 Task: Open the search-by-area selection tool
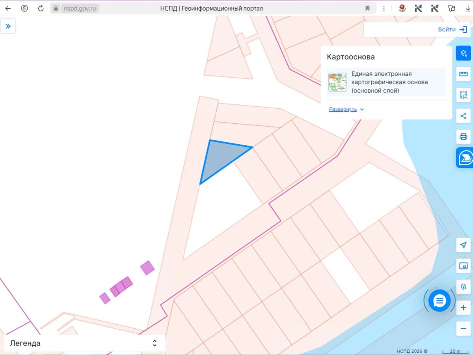coord(464,95)
